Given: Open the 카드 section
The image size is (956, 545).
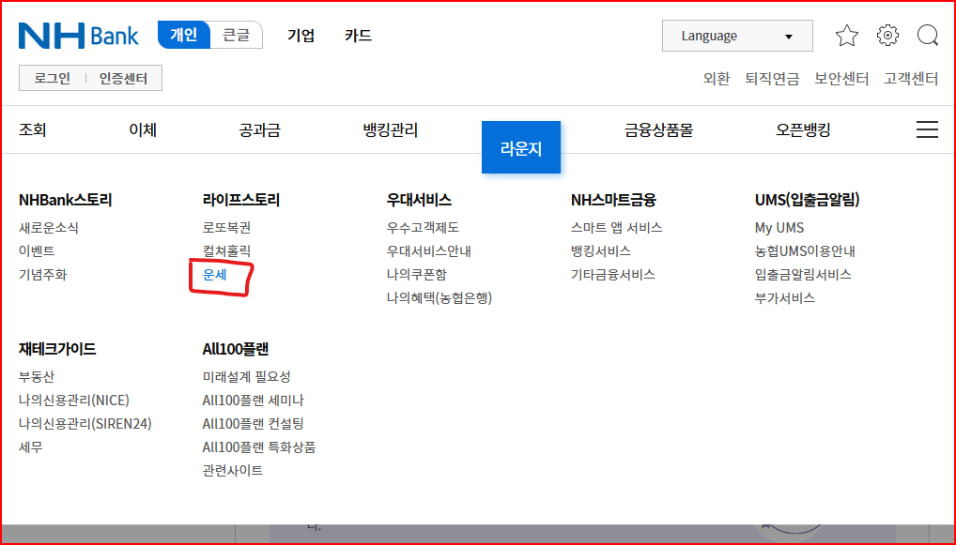Looking at the screenshot, I should tap(358, 36).
